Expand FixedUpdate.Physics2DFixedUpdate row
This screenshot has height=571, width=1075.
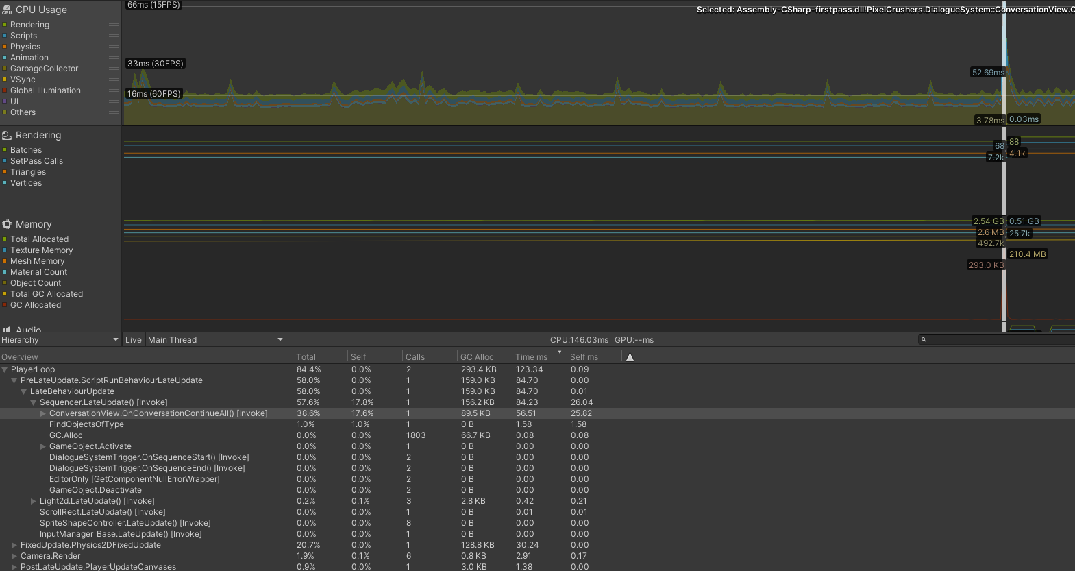(x=14, y=545)
